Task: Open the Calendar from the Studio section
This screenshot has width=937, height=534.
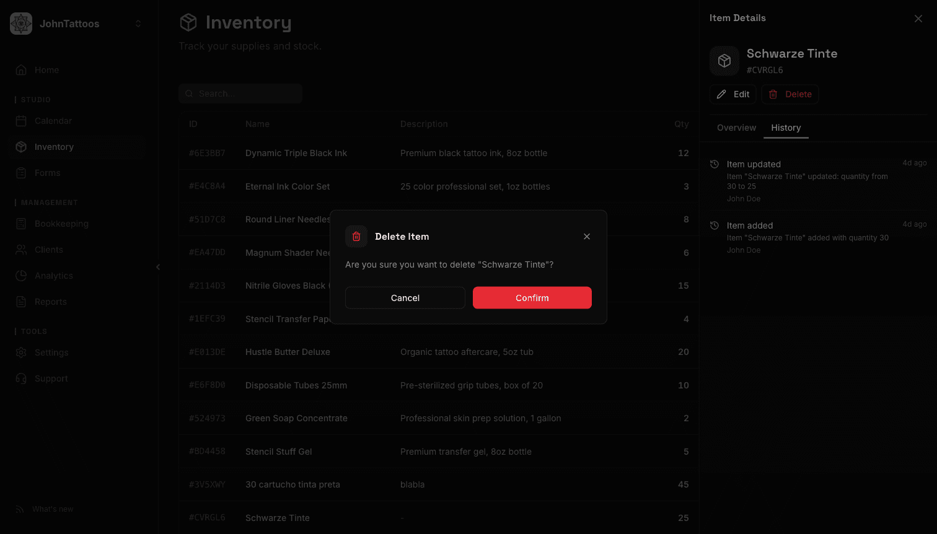Action: point(22,121)
